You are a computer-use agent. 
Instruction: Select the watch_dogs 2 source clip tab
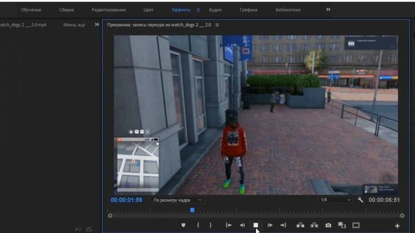click(x=23, y=25)
